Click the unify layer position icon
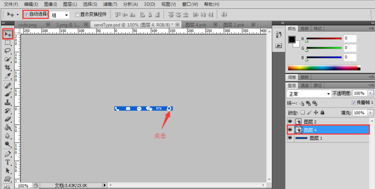Image resolution: width=375 pixels, height=189 pixels. pos(301,103)
